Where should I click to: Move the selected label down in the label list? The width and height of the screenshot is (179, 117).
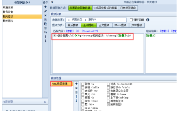click(45, 41)
